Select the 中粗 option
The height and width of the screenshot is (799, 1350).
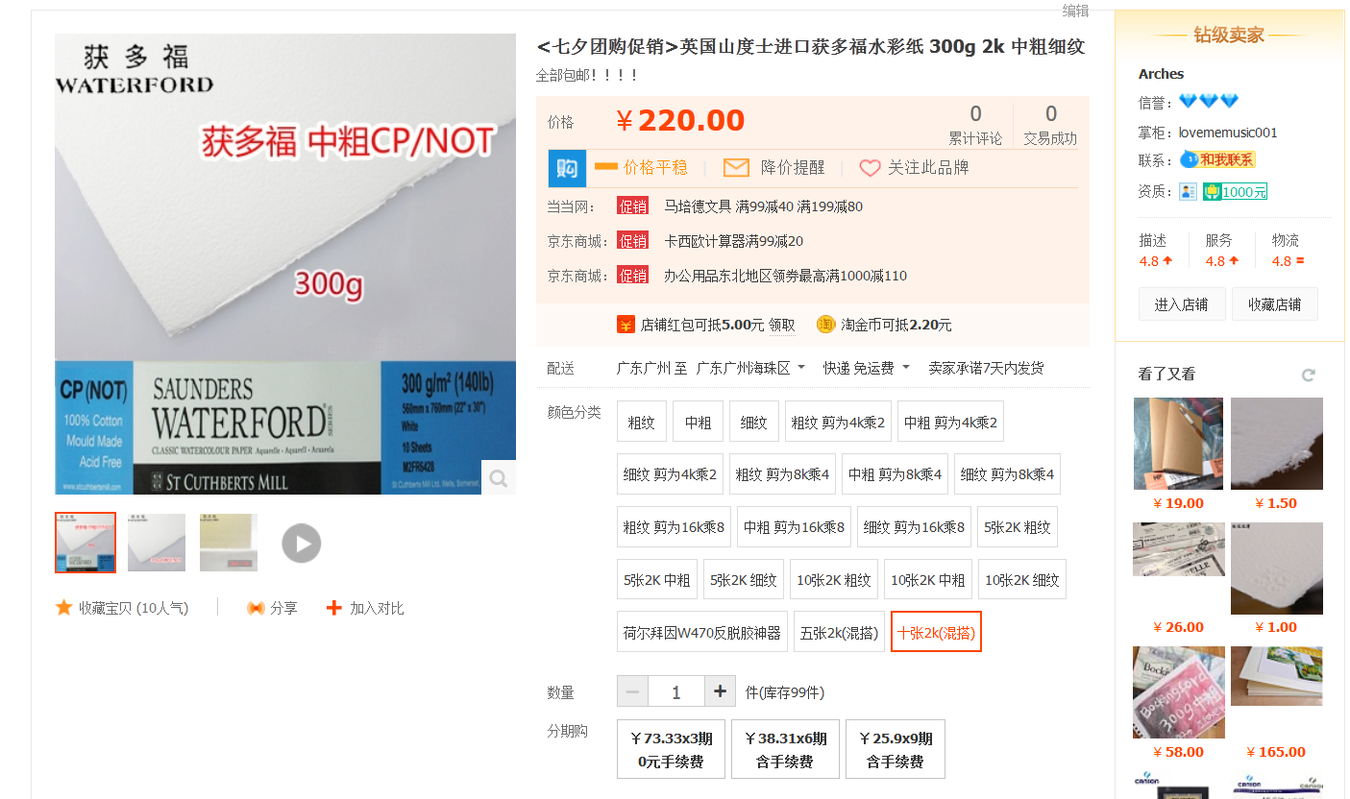coord(698,422)
